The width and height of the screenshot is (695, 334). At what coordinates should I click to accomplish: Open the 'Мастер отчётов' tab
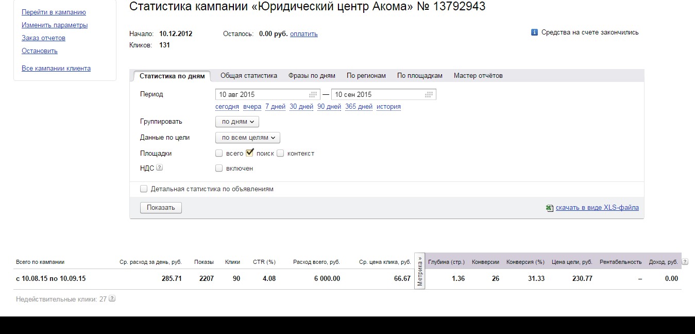point(478,76)
